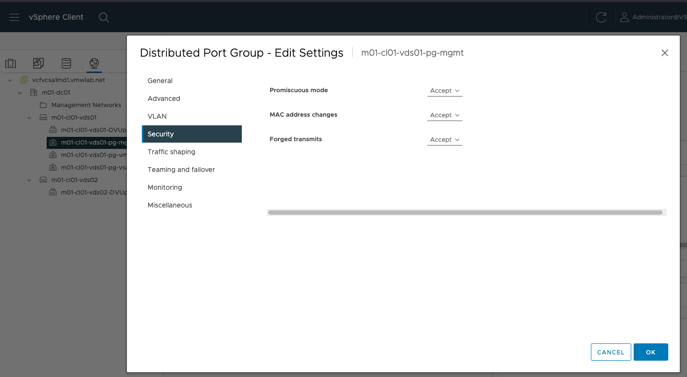The height and width of the screenshot is (377, 687).
Task: Click the search magnifier icon
Action: tap(104, 17)
